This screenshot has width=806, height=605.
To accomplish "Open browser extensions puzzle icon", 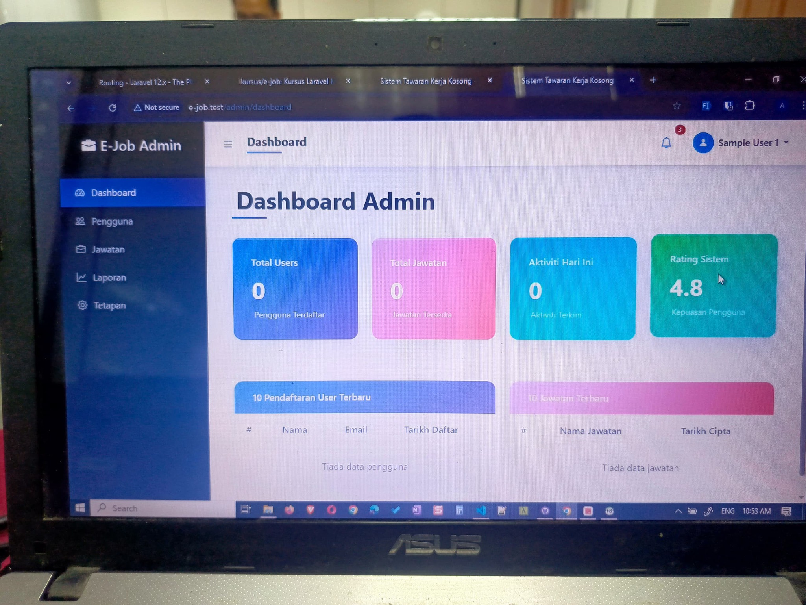I will pyautogui.click(x=750, y=106).
